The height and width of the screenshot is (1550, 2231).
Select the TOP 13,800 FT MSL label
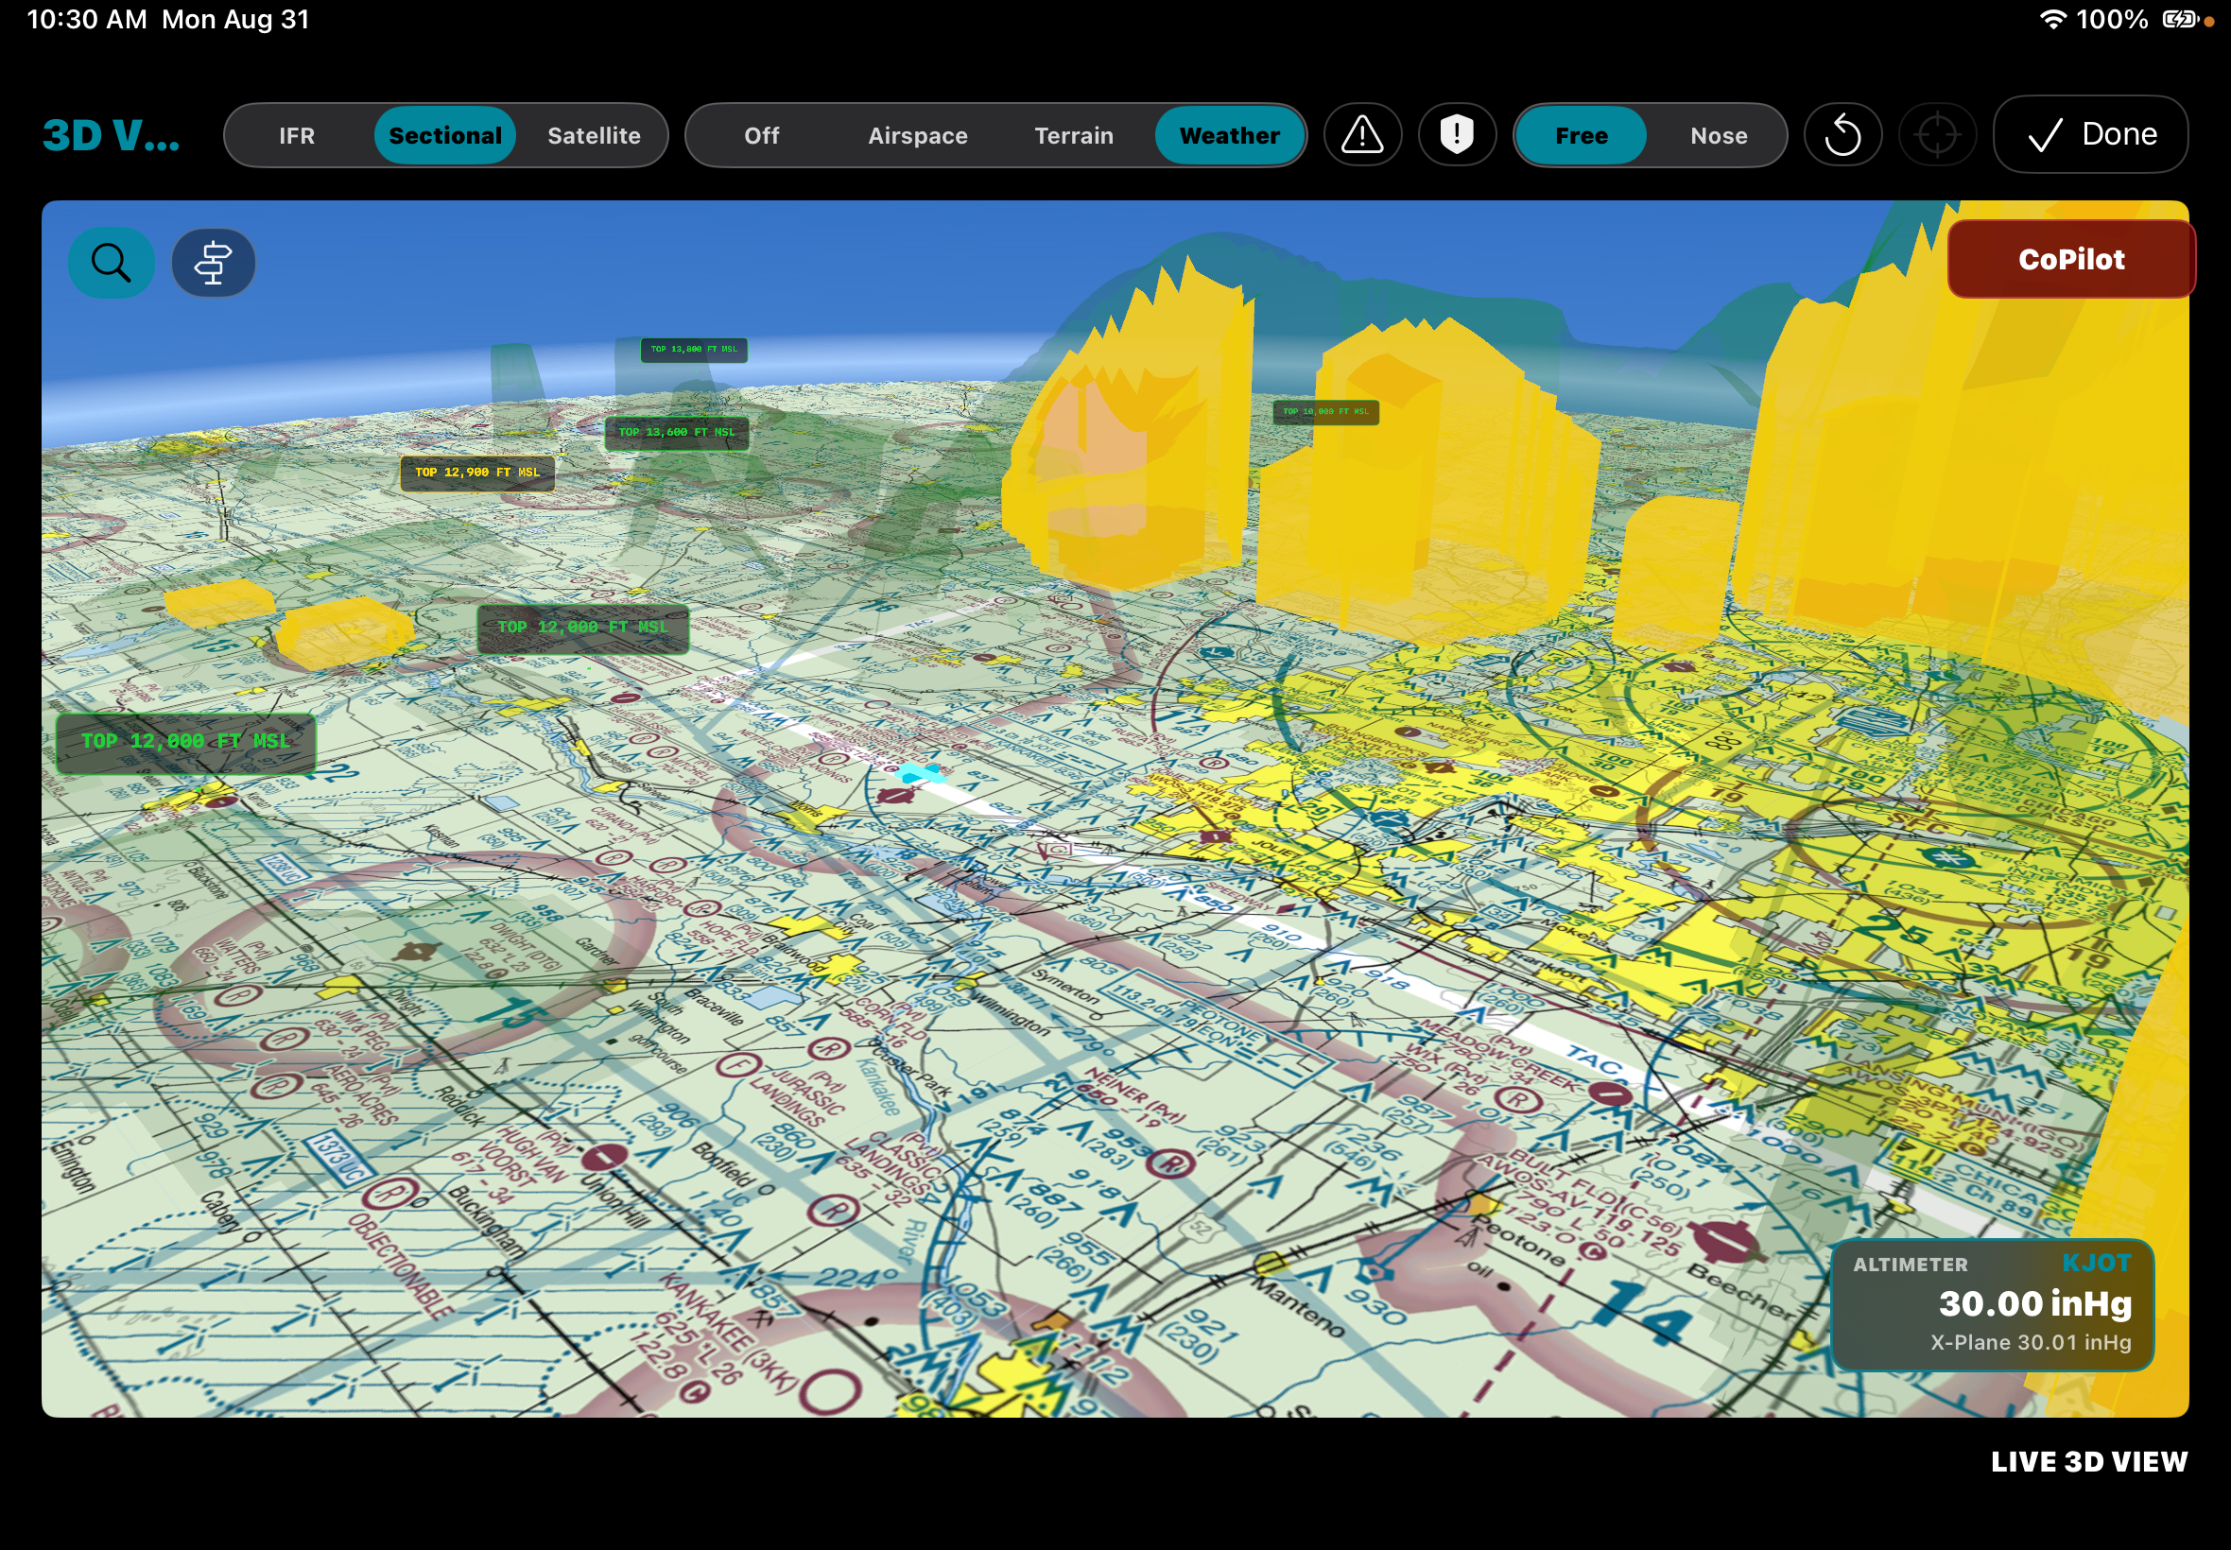pyautogui.click(x=694, y=349)
